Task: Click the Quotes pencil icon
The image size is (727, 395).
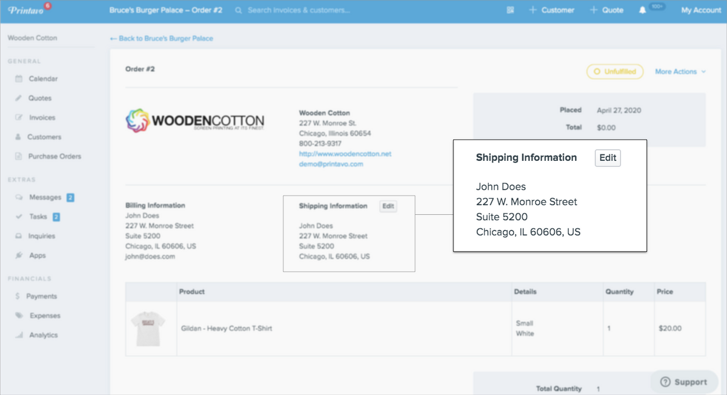Action: [18, 98]
